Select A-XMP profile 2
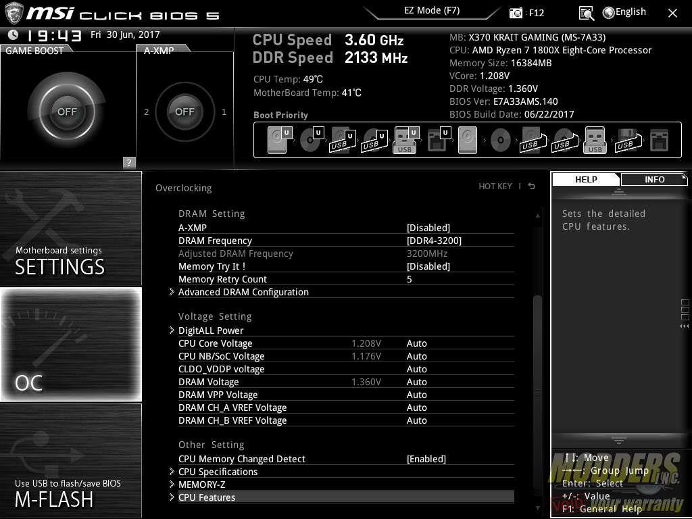The height and width of the screenshot is (519, 692). (146, 112)
